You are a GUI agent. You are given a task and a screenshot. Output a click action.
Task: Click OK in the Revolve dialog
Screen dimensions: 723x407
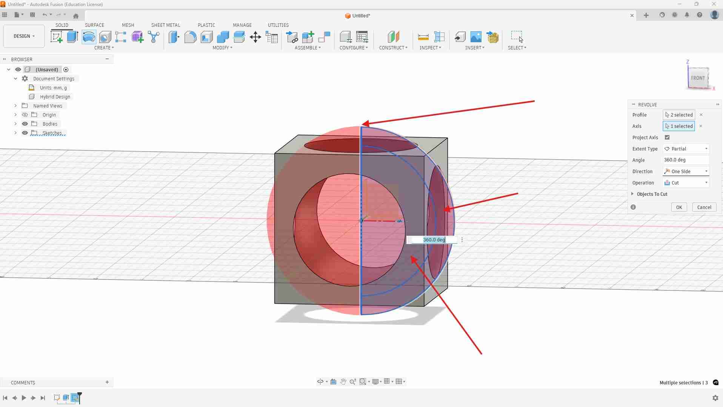(x=679, y=207)
